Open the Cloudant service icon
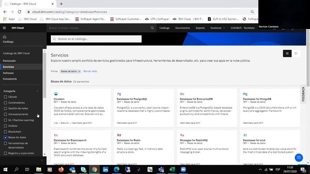This screenshot has width=310, height=174. [x=56, y=94]
